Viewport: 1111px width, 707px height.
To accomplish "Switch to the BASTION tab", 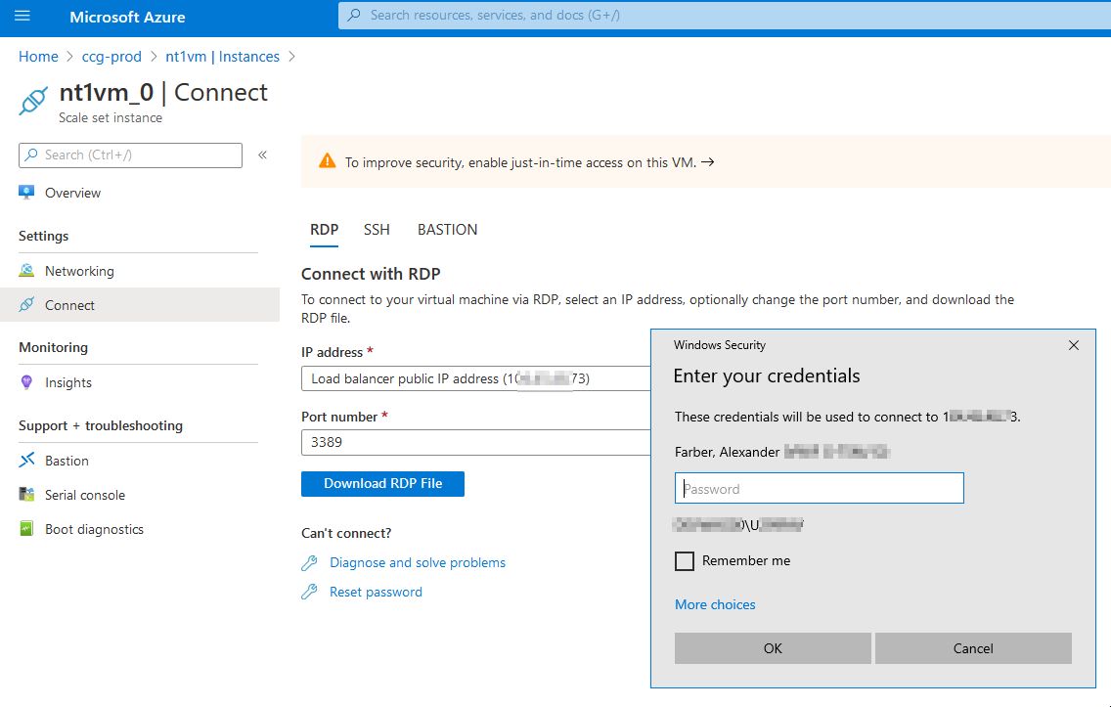I will [447, 230].
